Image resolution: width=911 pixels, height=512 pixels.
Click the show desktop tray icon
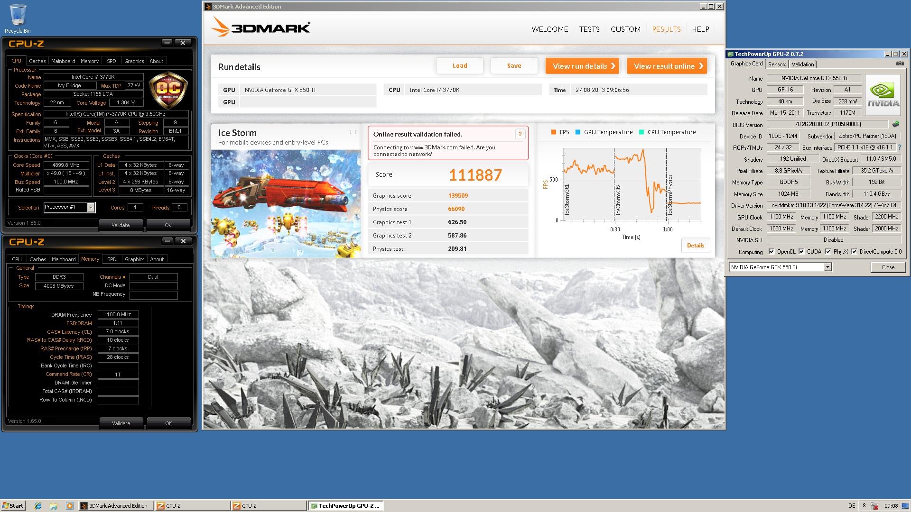click(x=906, y=506)
